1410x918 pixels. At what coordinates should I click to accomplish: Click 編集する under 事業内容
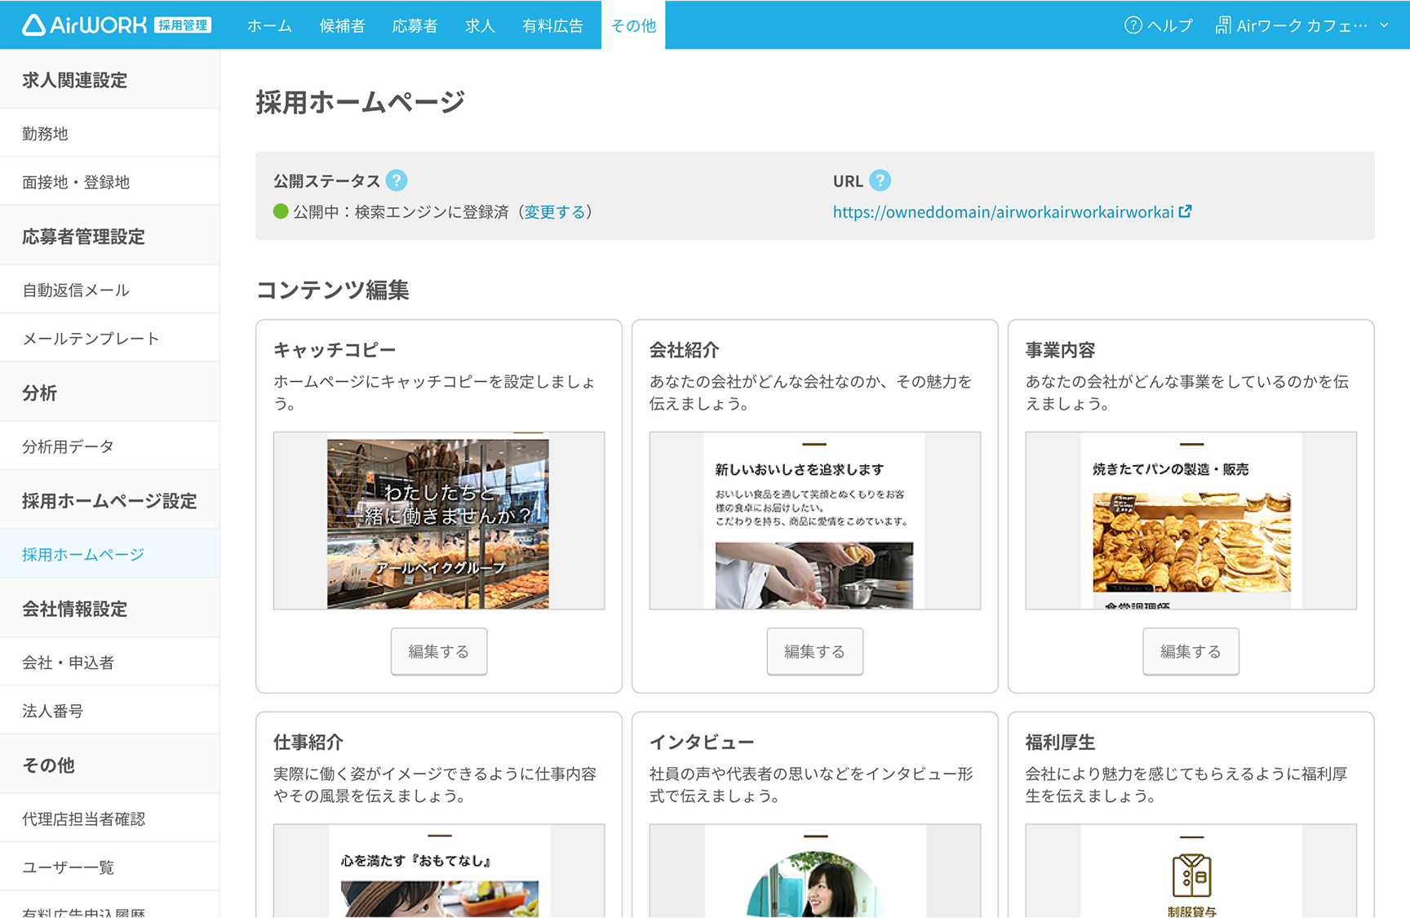pyautogui.click(x=1191, y=651)
